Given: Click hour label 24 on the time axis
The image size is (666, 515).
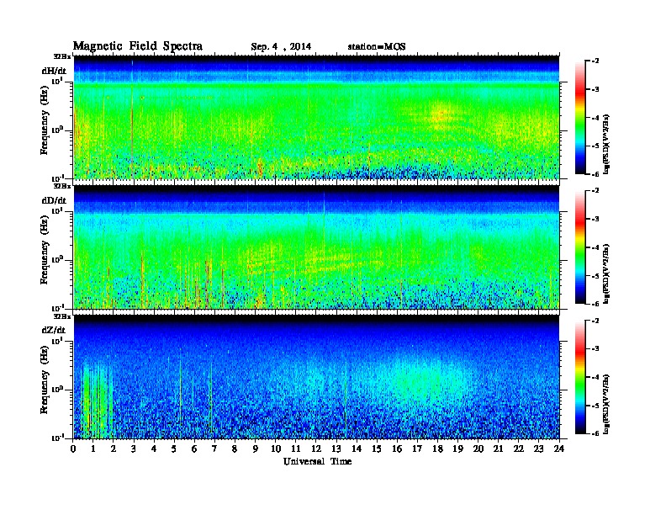Looking at the screenshot, I should (559, 449).
